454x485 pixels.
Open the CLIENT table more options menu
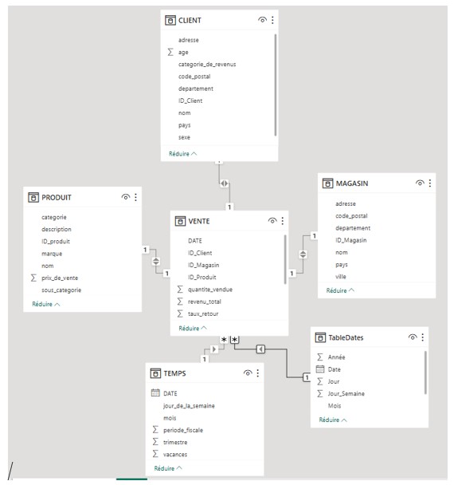point(272,20)
